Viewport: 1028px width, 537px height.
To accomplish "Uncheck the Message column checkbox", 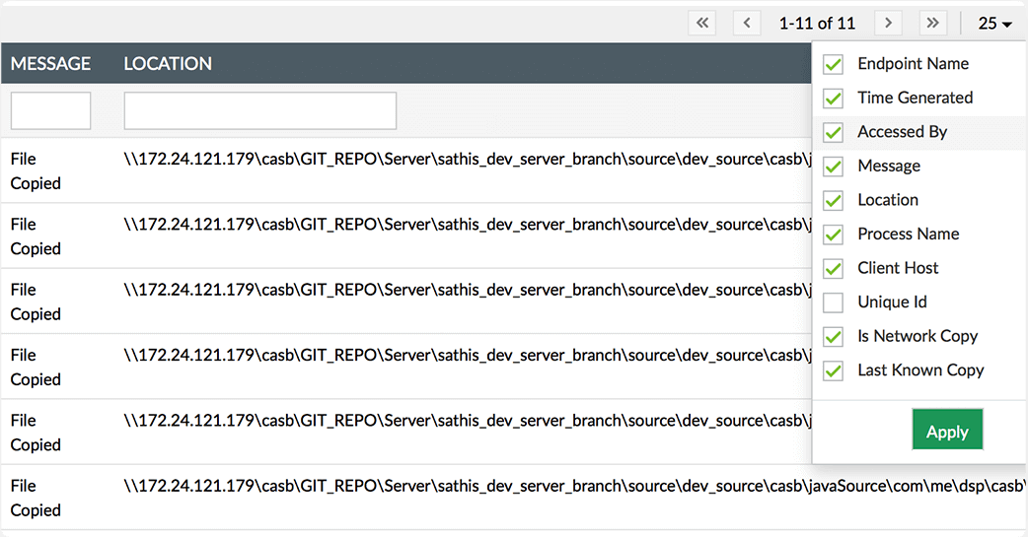I will (x=834, y=167).
